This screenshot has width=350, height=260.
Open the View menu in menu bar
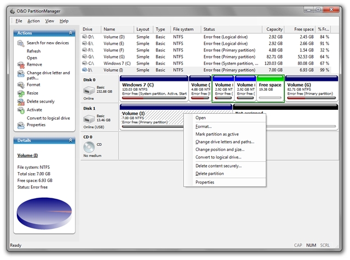coord(50,21)
